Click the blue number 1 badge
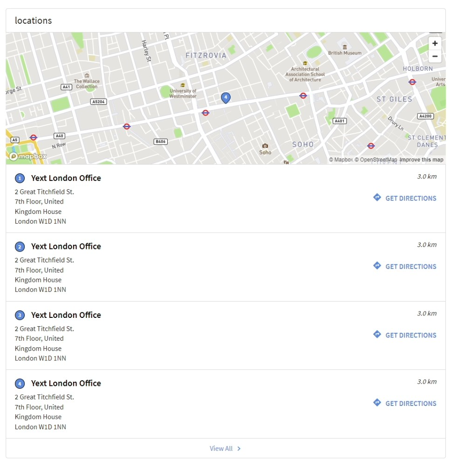The height and width of the screenshot is (467, 451). 20,179
